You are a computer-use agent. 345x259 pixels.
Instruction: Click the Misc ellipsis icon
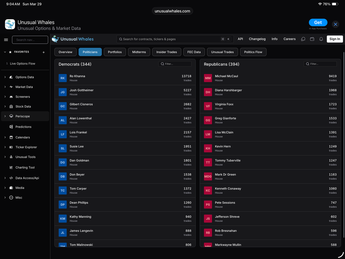coord(11,197)
